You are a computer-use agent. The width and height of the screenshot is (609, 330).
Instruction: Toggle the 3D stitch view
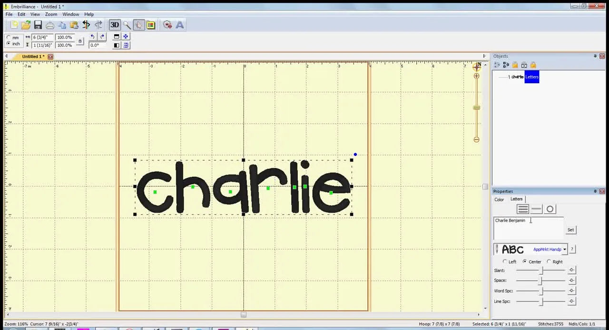[x=114, y=25]
